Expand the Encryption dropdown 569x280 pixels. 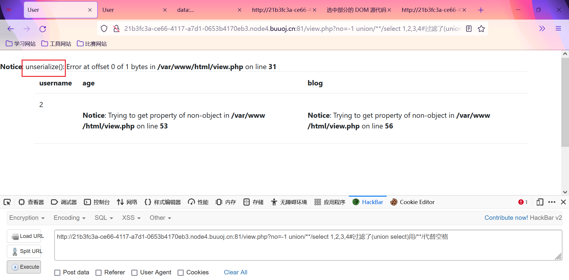click(x=27, y=218)
